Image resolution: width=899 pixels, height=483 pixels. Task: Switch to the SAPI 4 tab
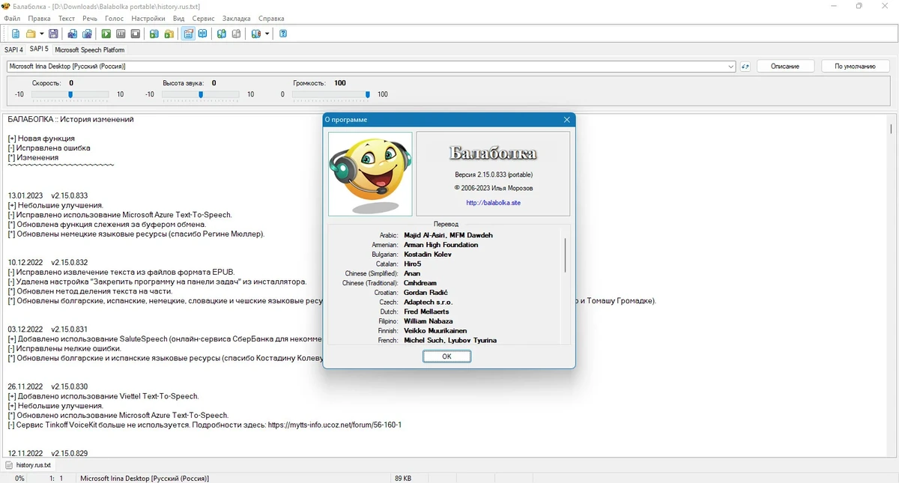(13, 49)
